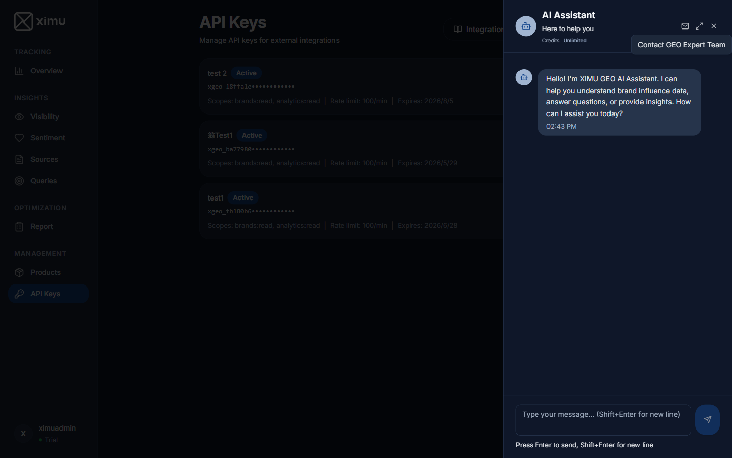Click the 02:43 PM message timestamp
The height and width of the screenshot is (458, 732).
562,126
